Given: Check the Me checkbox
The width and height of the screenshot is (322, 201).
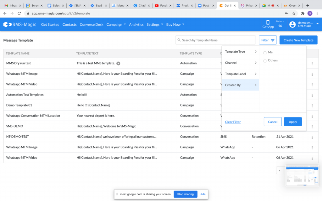Looking at the screenshot, I should (265, 53).
